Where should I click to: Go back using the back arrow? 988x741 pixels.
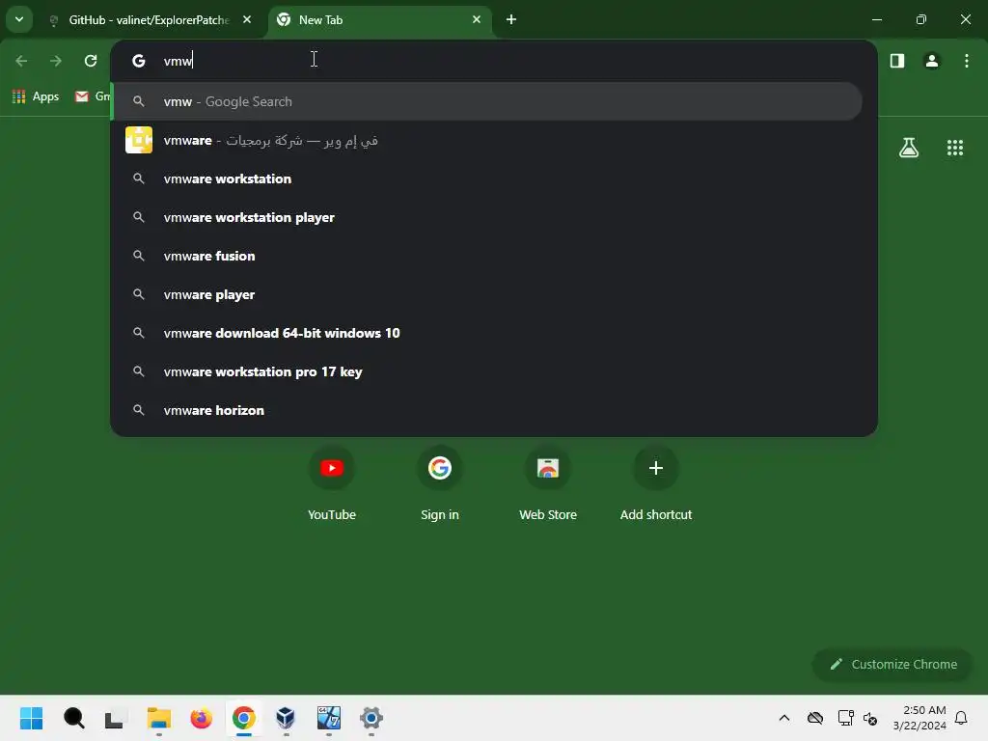pos(21,61)
